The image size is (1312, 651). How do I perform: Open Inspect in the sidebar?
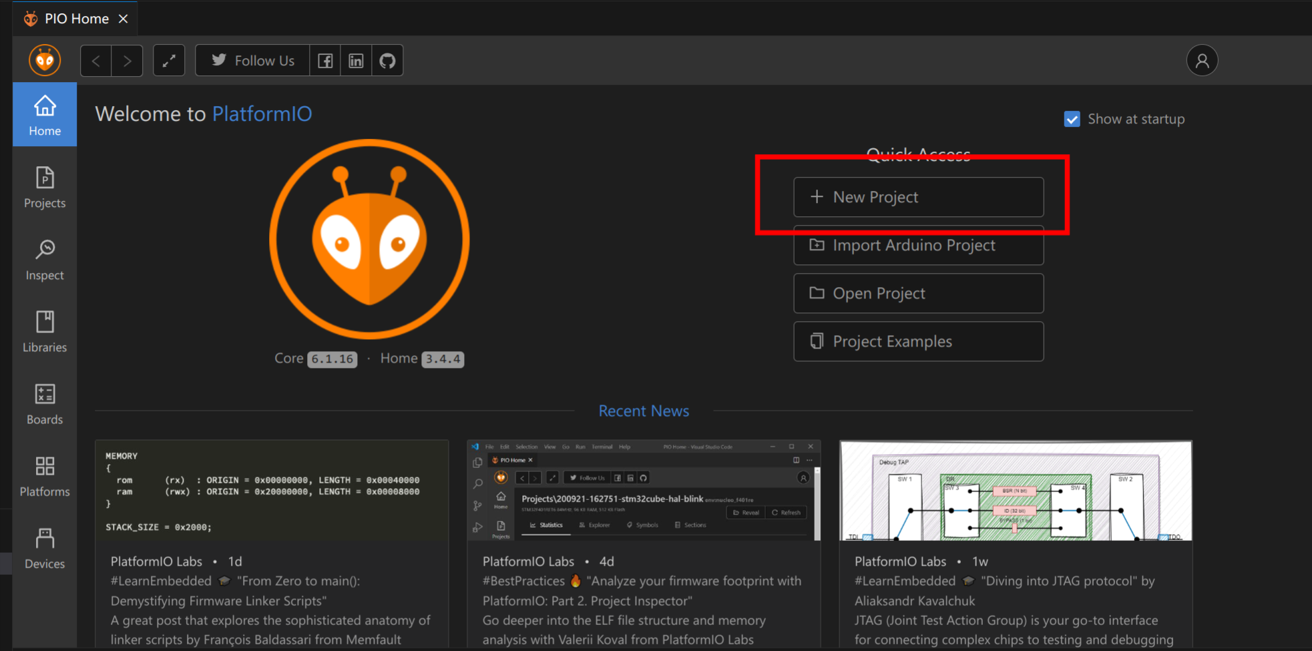point(45,260)
